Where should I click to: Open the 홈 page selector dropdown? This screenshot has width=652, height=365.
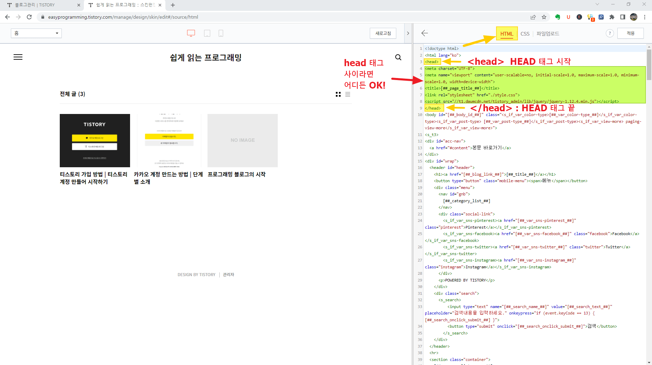coord(36,33)
